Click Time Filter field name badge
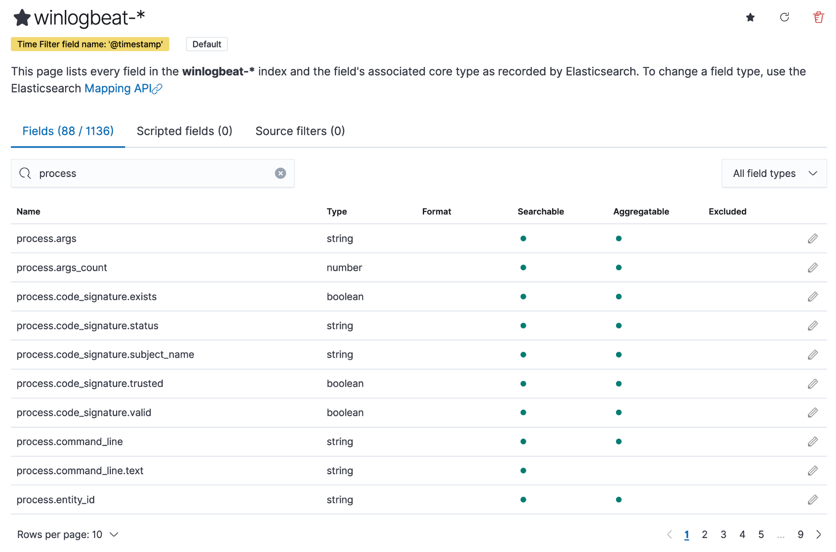This screenshot has height=552, width=836. click(x=90, y=44)
